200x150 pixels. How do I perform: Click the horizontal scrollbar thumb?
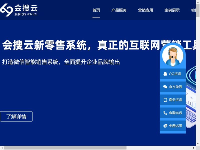tap(65, 148)
